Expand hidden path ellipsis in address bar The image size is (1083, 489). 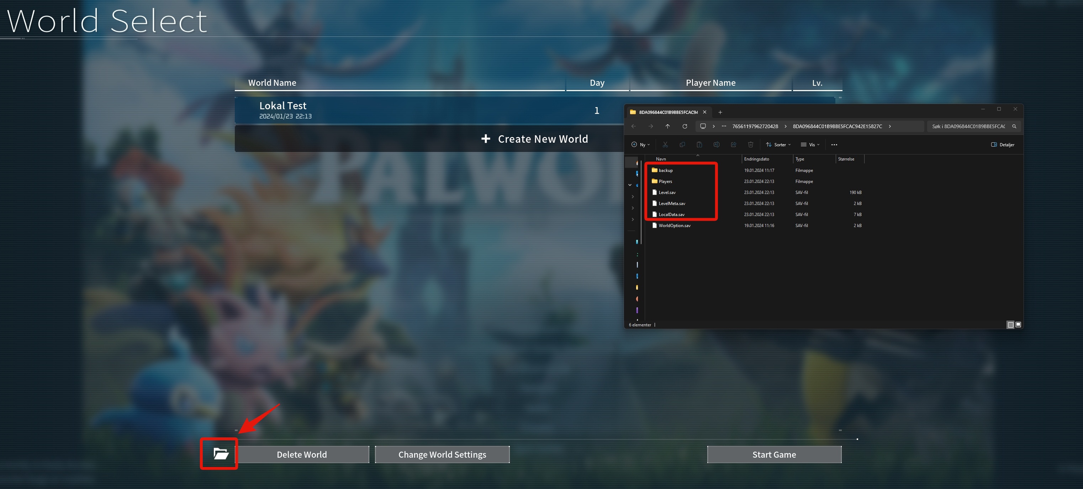click(x=724, y=126)
